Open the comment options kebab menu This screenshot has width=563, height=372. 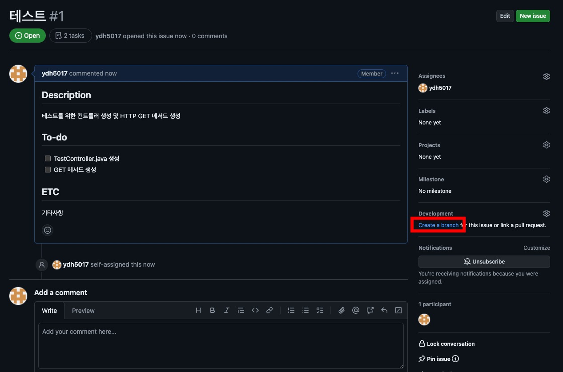coord(395,73)
